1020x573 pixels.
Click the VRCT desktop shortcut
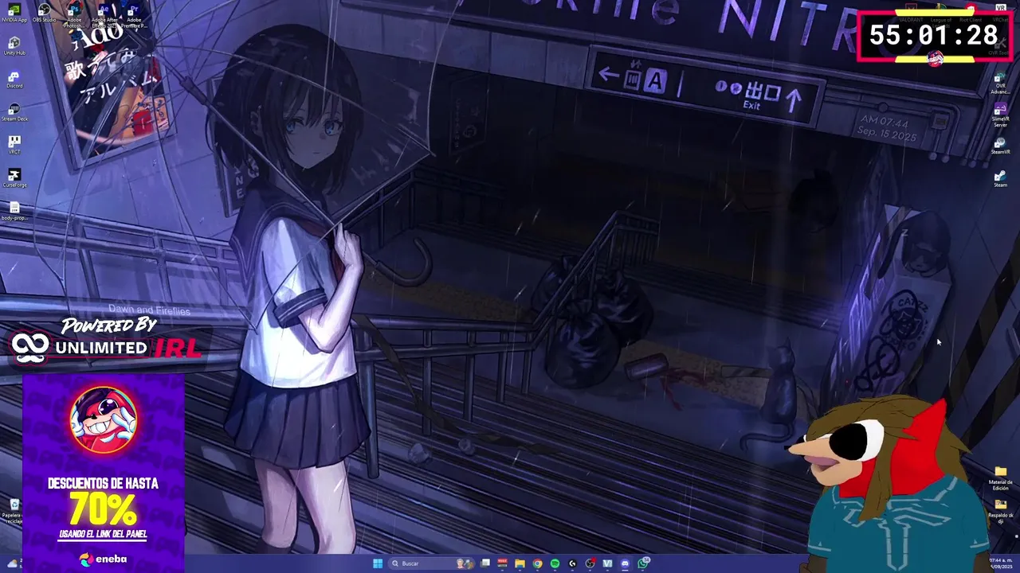pyautogui.click(x=14, y=145)
